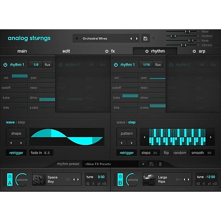
Task: Click the next-preset arrow beside Orchestral Wires
Action: tap(136, 38)
